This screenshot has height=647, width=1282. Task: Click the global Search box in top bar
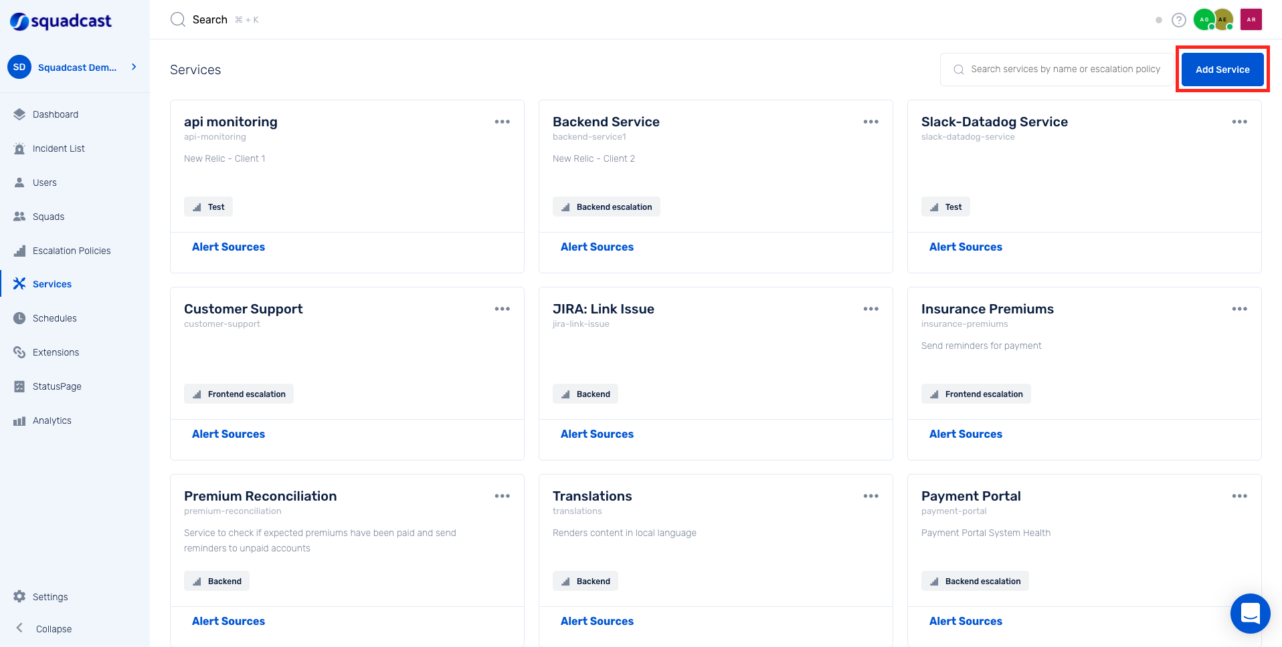point(214,19)
